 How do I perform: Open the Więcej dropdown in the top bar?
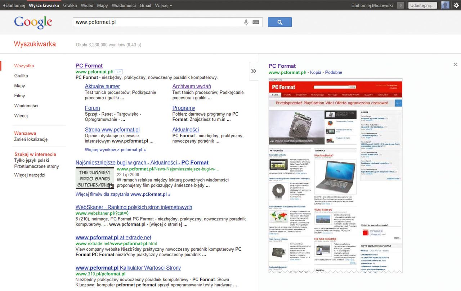pyautogui.click(x=163, y=5)
